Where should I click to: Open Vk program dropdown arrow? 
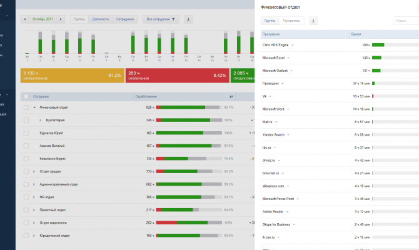(270, 96)
